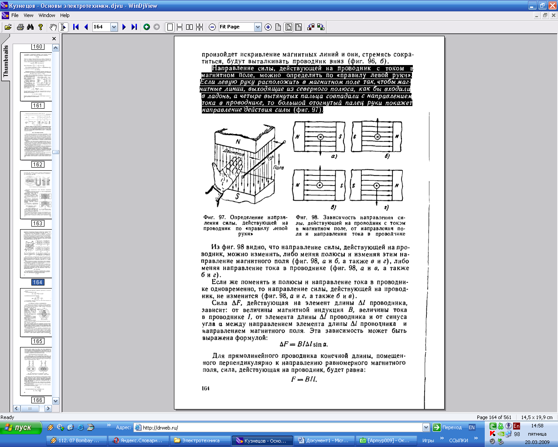Viewport: 558px width, 447px height.
Task: Click thumbnail horizontal scroll left arrow
Action: click(x=17, y=409)
